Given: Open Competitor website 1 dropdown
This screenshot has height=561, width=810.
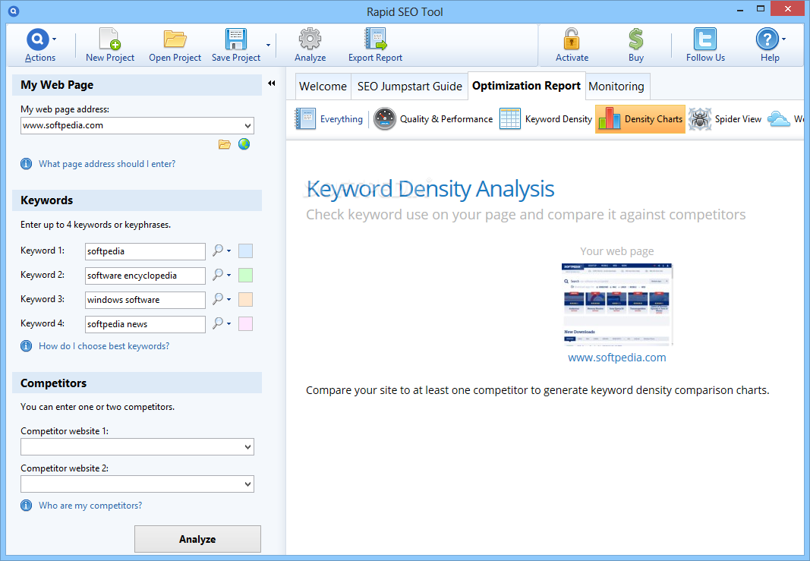Looking at the screenshot, I should (248, 447).
